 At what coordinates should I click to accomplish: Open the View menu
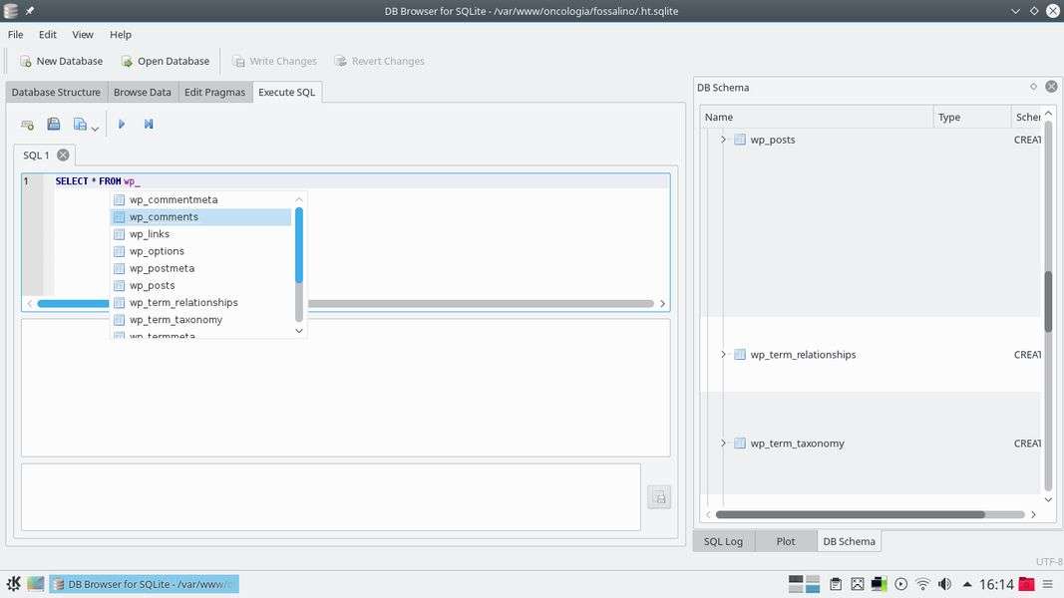(83, 35)
